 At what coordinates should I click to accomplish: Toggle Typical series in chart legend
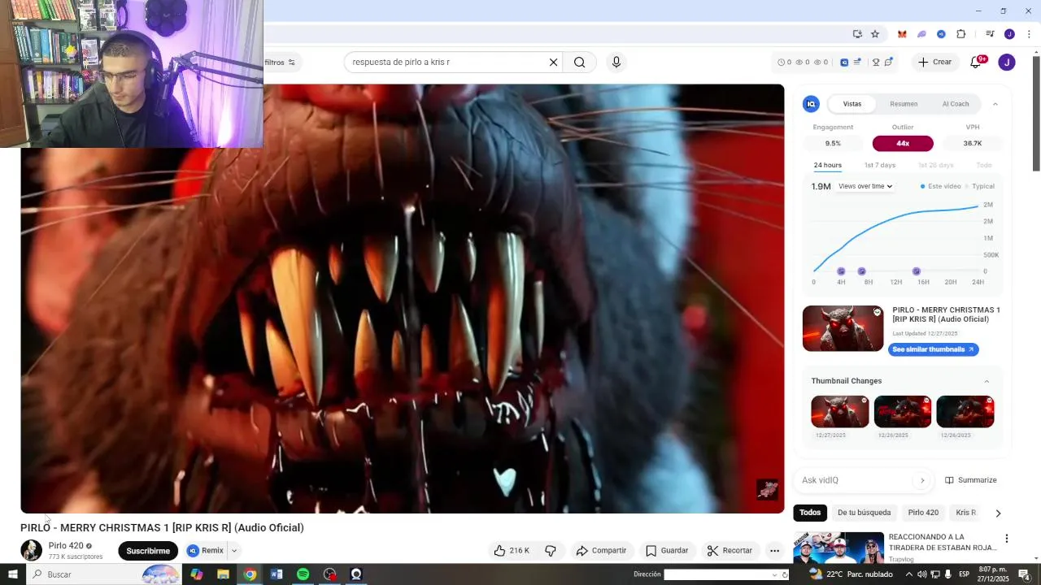click(980, 186)
